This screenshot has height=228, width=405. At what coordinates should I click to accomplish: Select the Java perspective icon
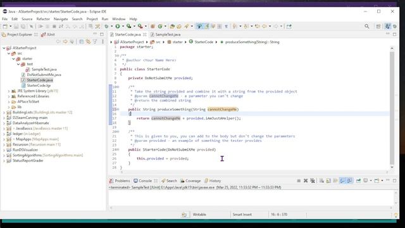(x=387, y=27)
